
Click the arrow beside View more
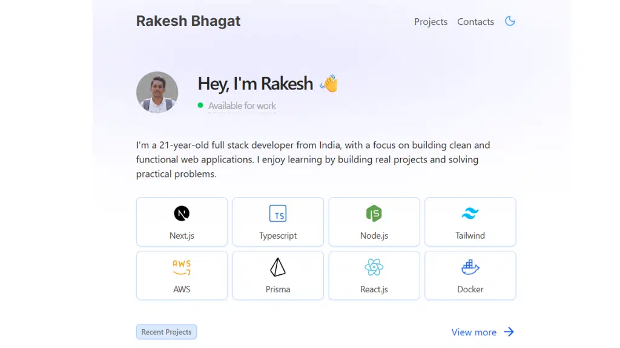(x=509, y=332)
